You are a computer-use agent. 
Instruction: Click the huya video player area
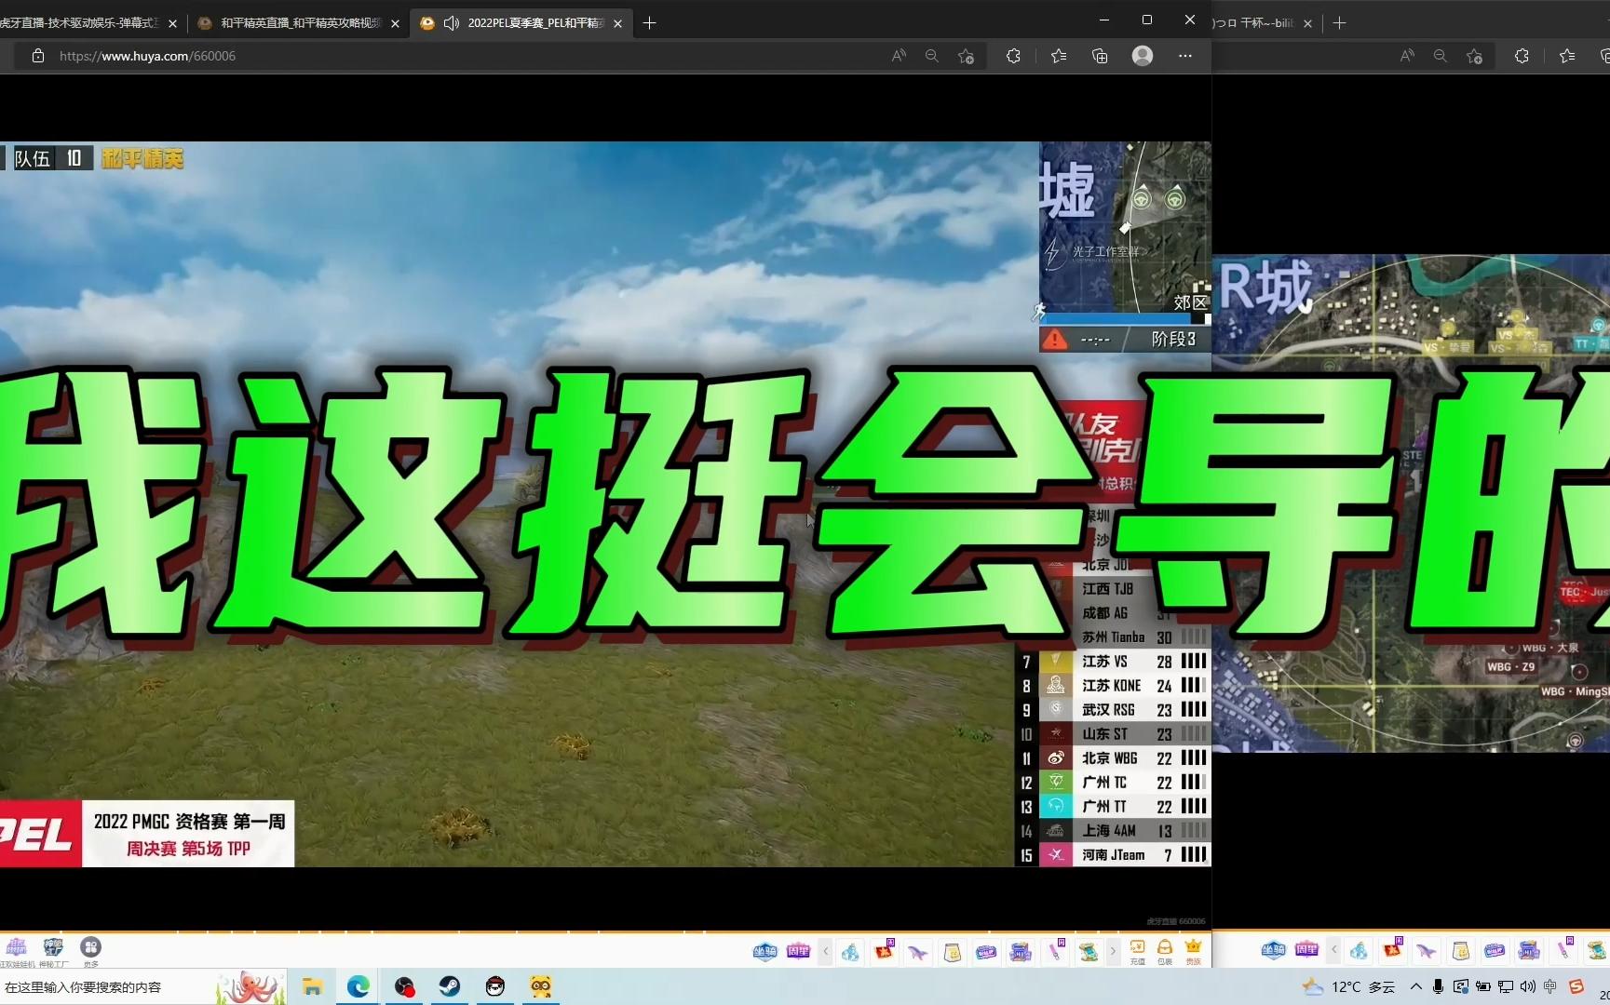coord(605,503)
